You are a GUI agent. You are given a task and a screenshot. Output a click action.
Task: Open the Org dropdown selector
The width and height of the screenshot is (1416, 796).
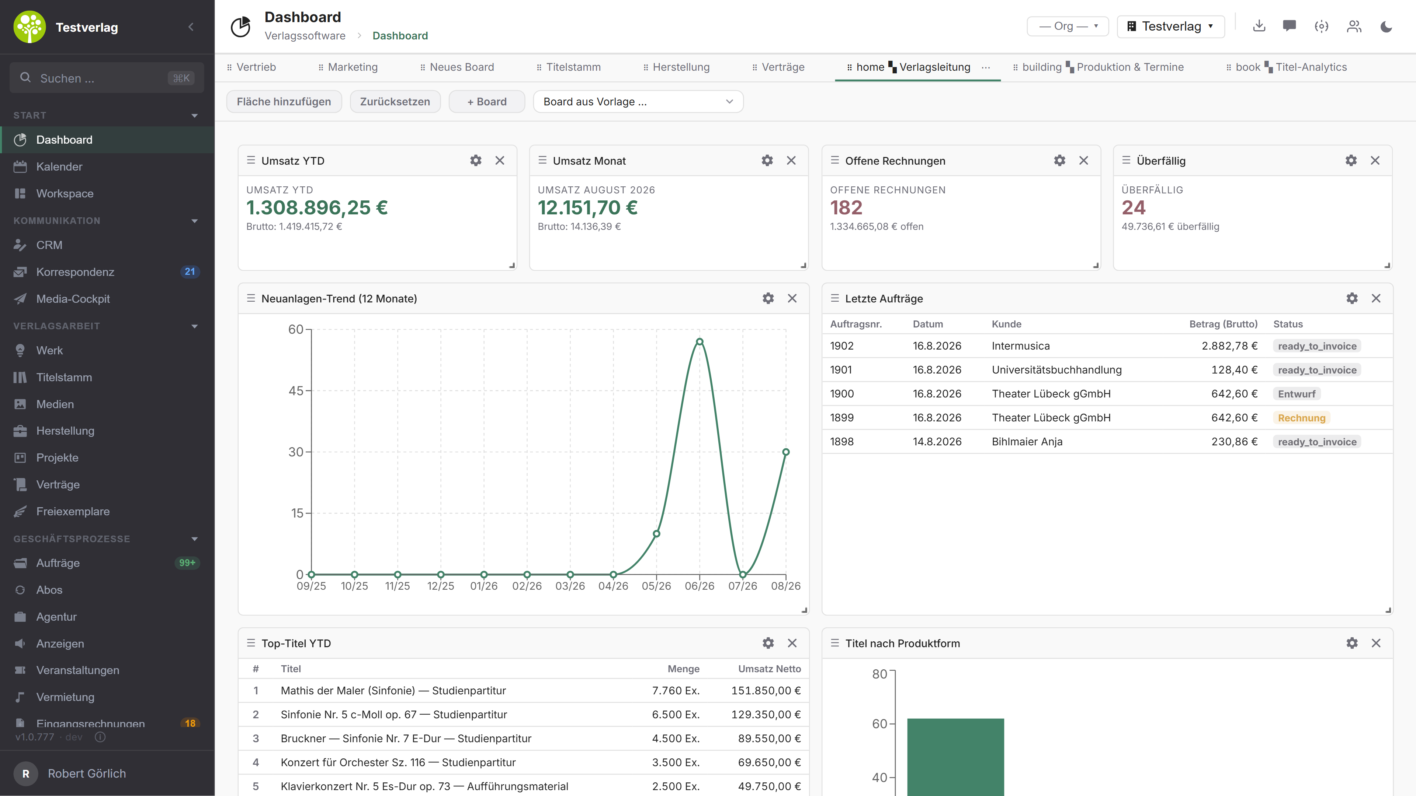pyautogui.click(x=1068, y=27)
